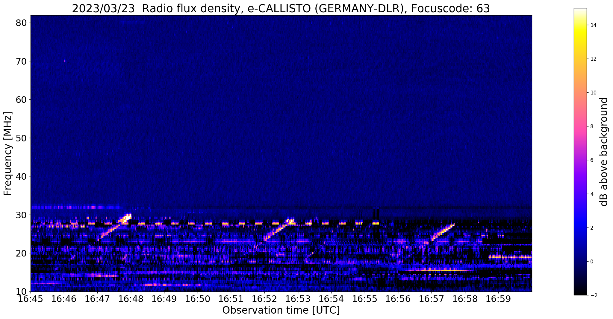
Task: Select the 16:58 time tick label
Action: [465, 299]
